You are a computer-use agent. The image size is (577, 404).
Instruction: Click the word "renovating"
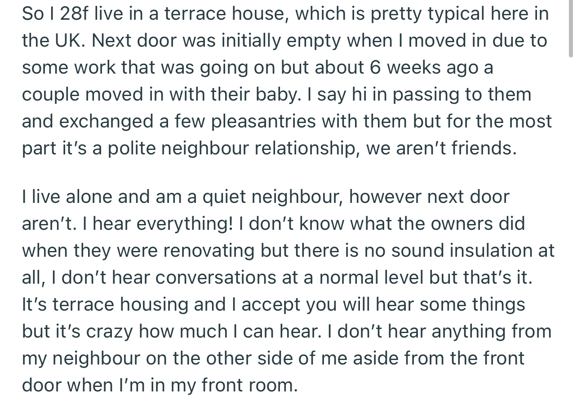click(209, 250)
